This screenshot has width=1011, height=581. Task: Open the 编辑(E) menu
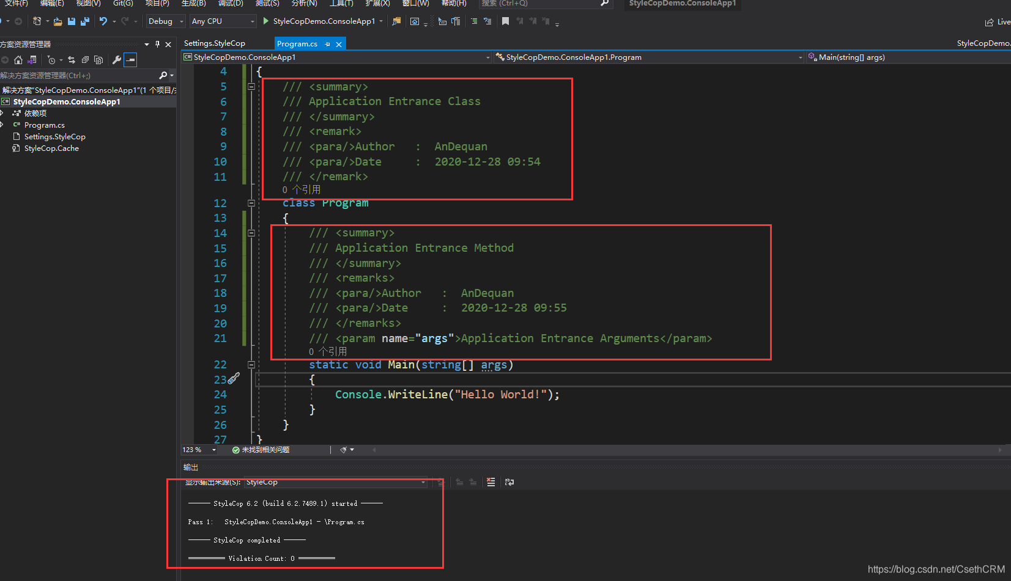52,4
